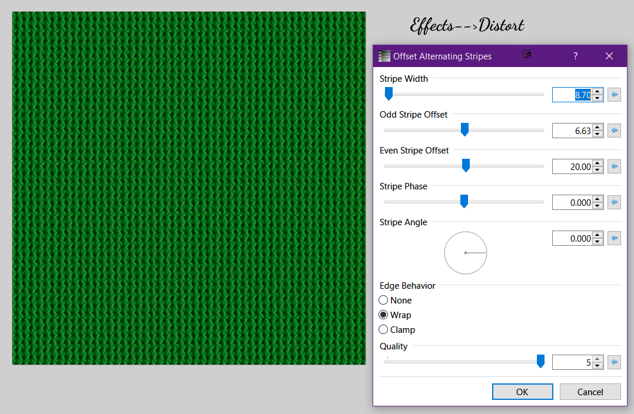Increase the Stripe Angle with the up spinner
This screenshot has height=414, width=634.
pyautogui.click(x=598, y=235)
